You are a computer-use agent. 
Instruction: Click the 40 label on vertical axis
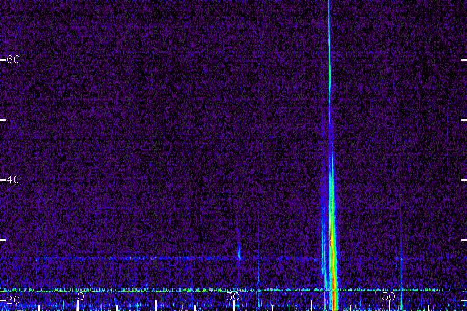pyautogui.click(x=13, y=180)
